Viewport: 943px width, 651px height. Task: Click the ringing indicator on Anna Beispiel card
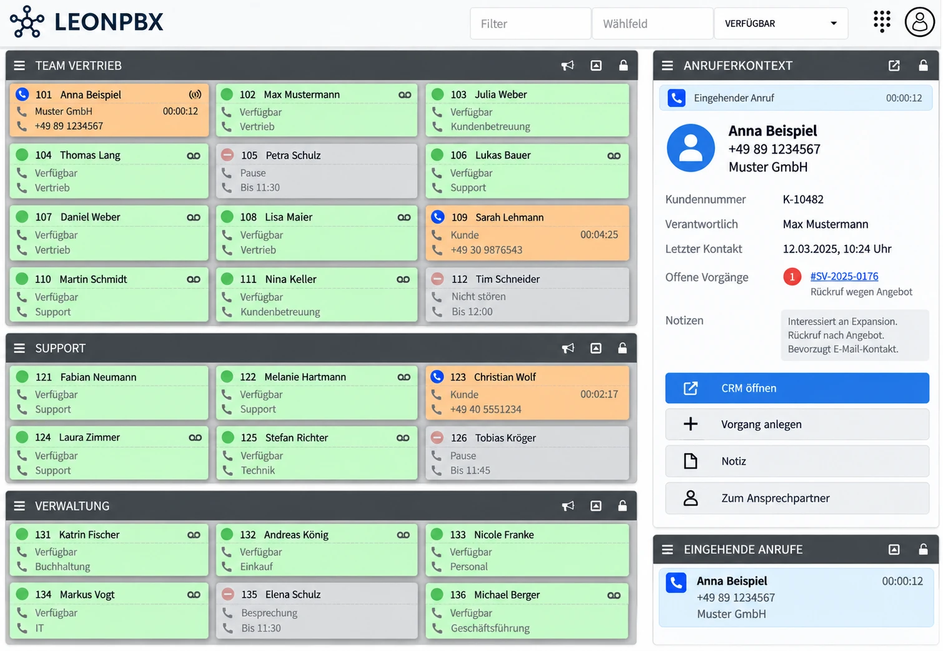(195, 95)
